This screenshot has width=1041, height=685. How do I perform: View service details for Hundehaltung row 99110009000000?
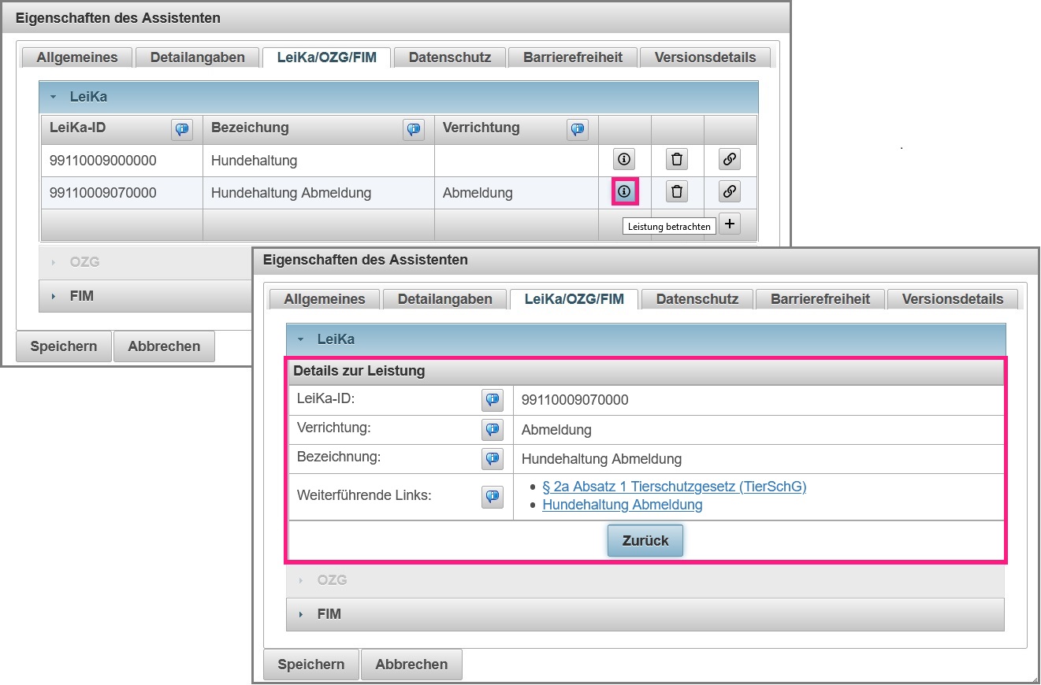coord(624,160)
